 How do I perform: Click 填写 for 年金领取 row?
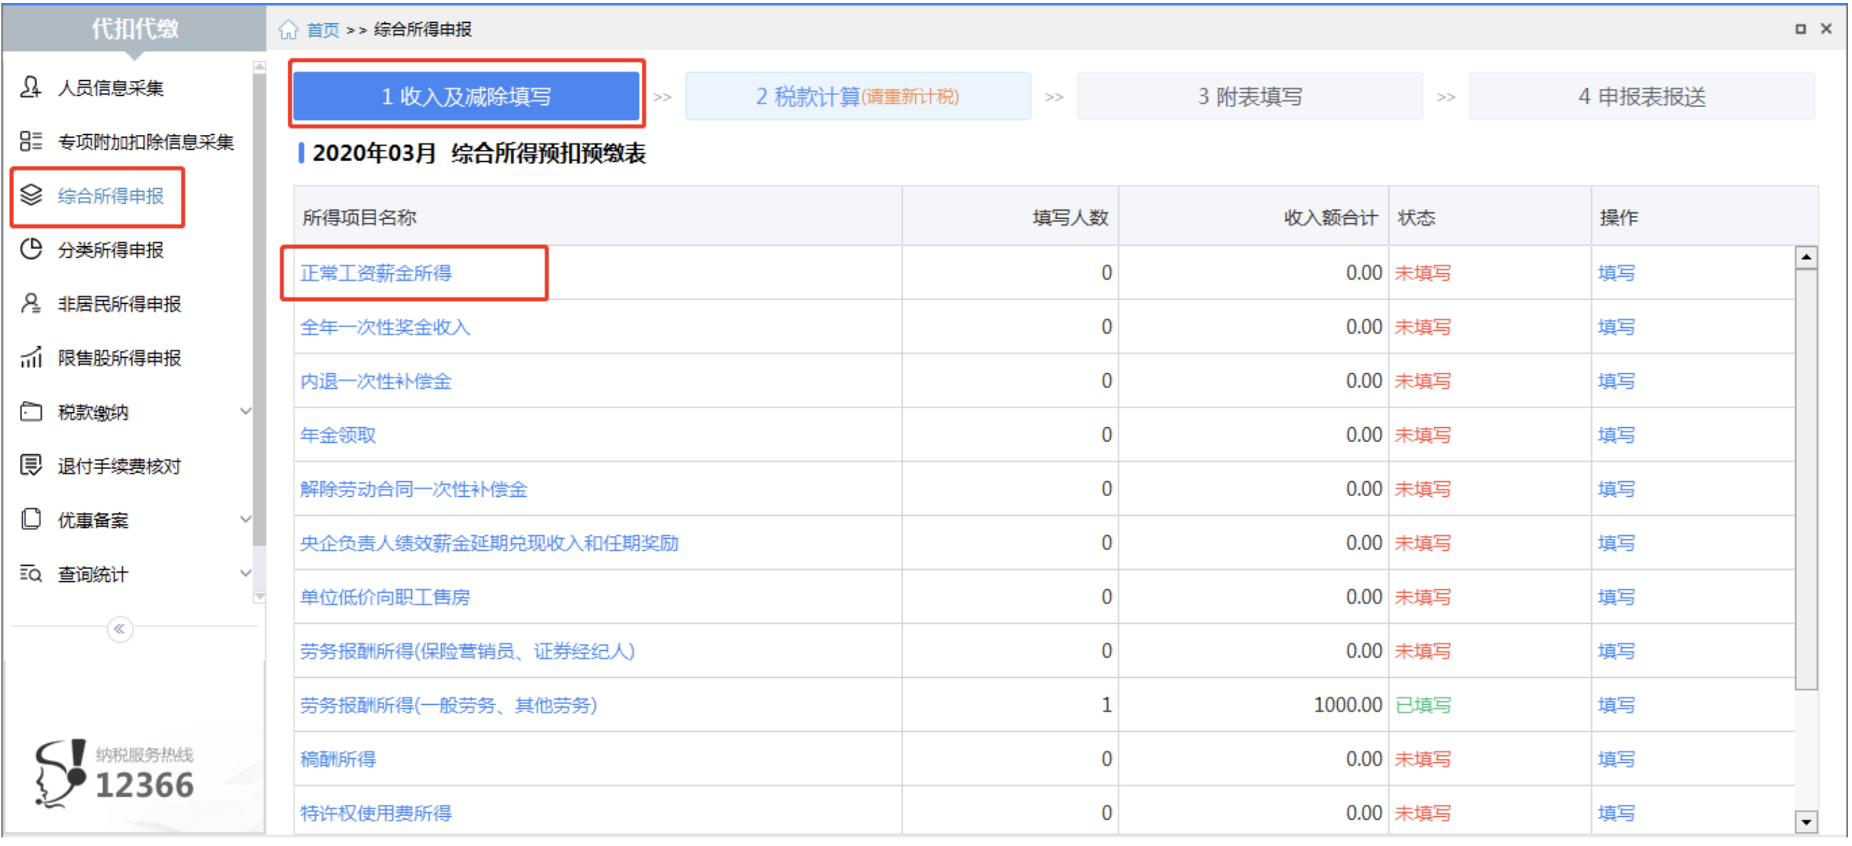pyautogui.click(x=1616, y=434)
